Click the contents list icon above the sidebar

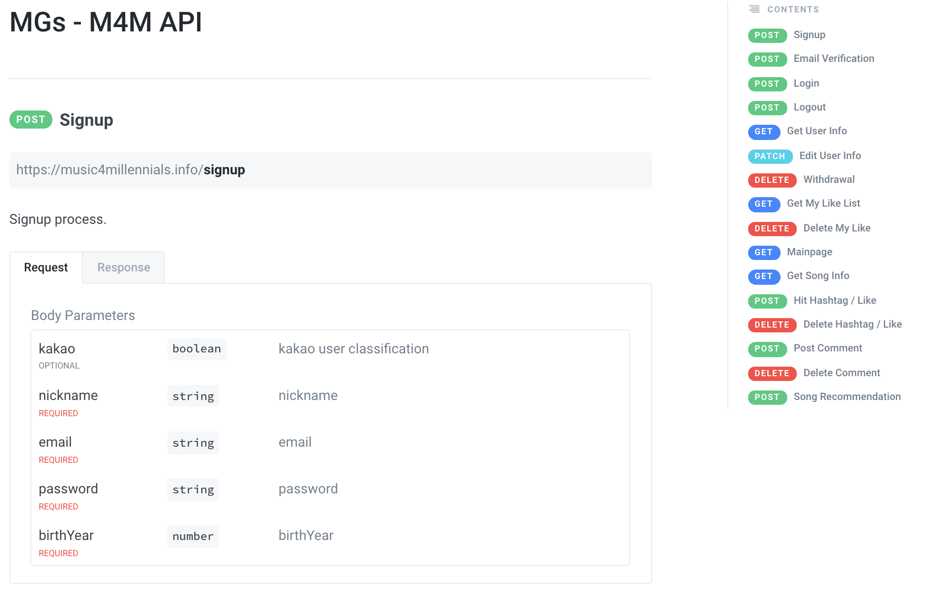click(x=753, y=9)
